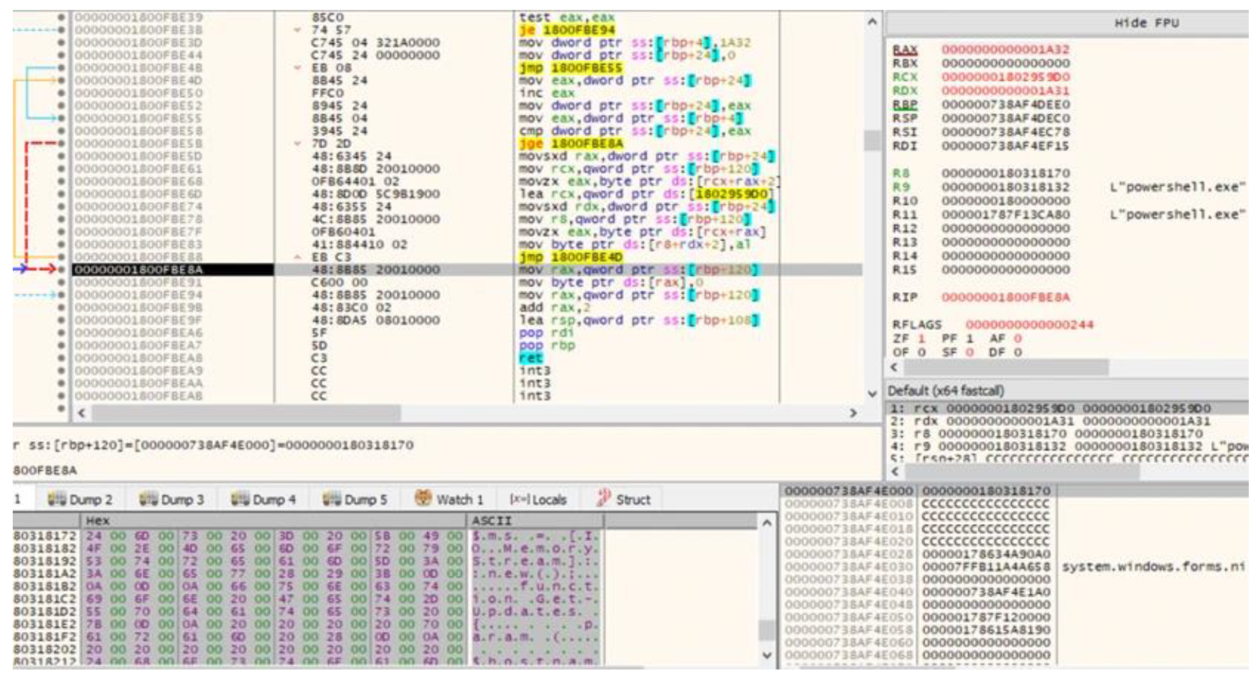
Task: Click breakpoint dot beside address 00000001800FBE39
Action: [x=62, y=17]
